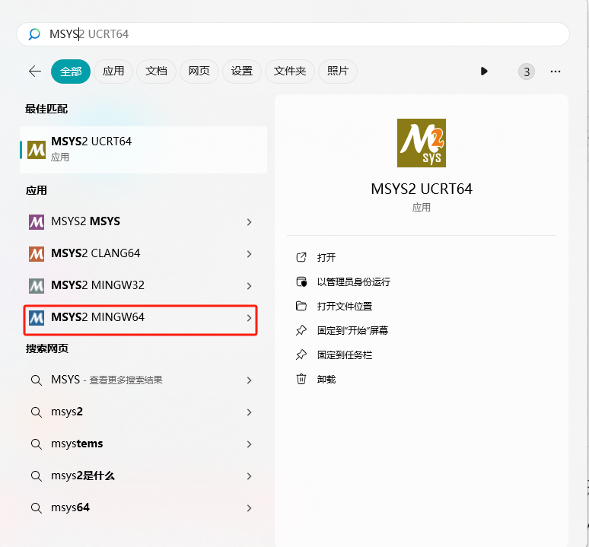Select the 全部 filter tab
This screenshot has height=547, width=589.
click(x=71, y=72)
